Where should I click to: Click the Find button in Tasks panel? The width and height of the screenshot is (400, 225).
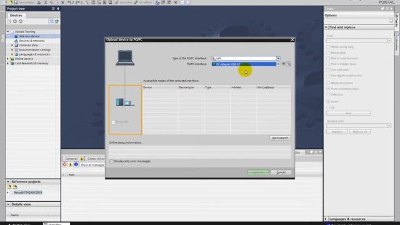[x=349, y=113]
